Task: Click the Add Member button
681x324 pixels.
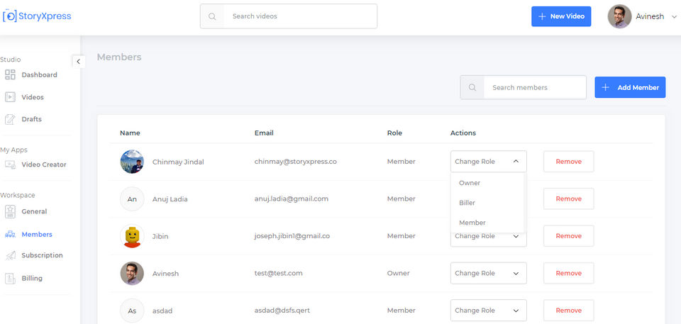Action: tap(630, 87)
